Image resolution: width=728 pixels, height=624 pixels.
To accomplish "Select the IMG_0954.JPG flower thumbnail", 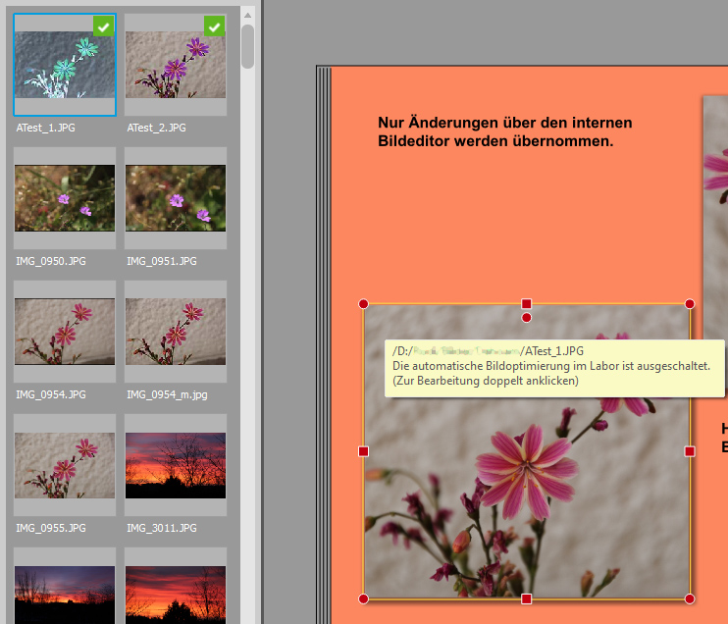I will click(x=65, y=332).
